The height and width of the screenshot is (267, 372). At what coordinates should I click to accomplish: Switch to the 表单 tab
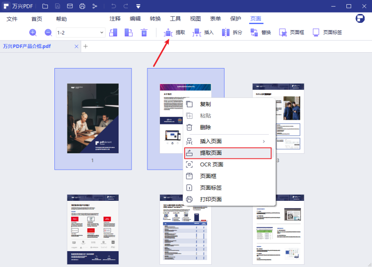click(215, 19)
